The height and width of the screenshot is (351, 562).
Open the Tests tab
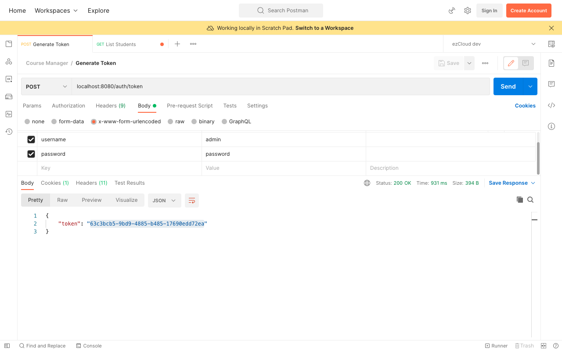click(x=230, y=106)
